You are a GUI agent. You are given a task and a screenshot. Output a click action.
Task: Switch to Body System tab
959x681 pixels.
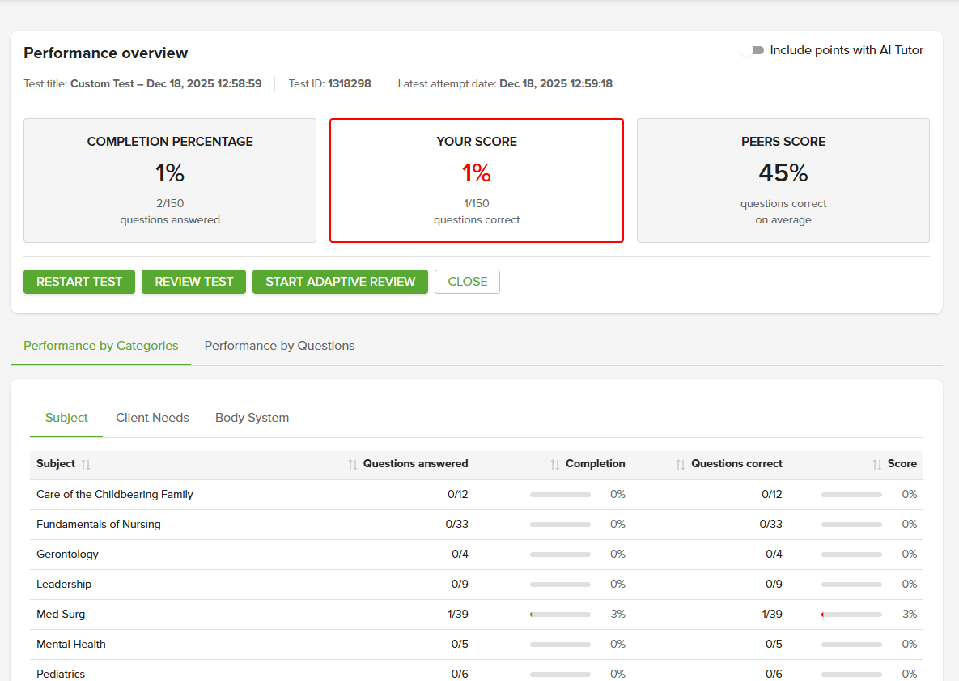pos(252,418)
